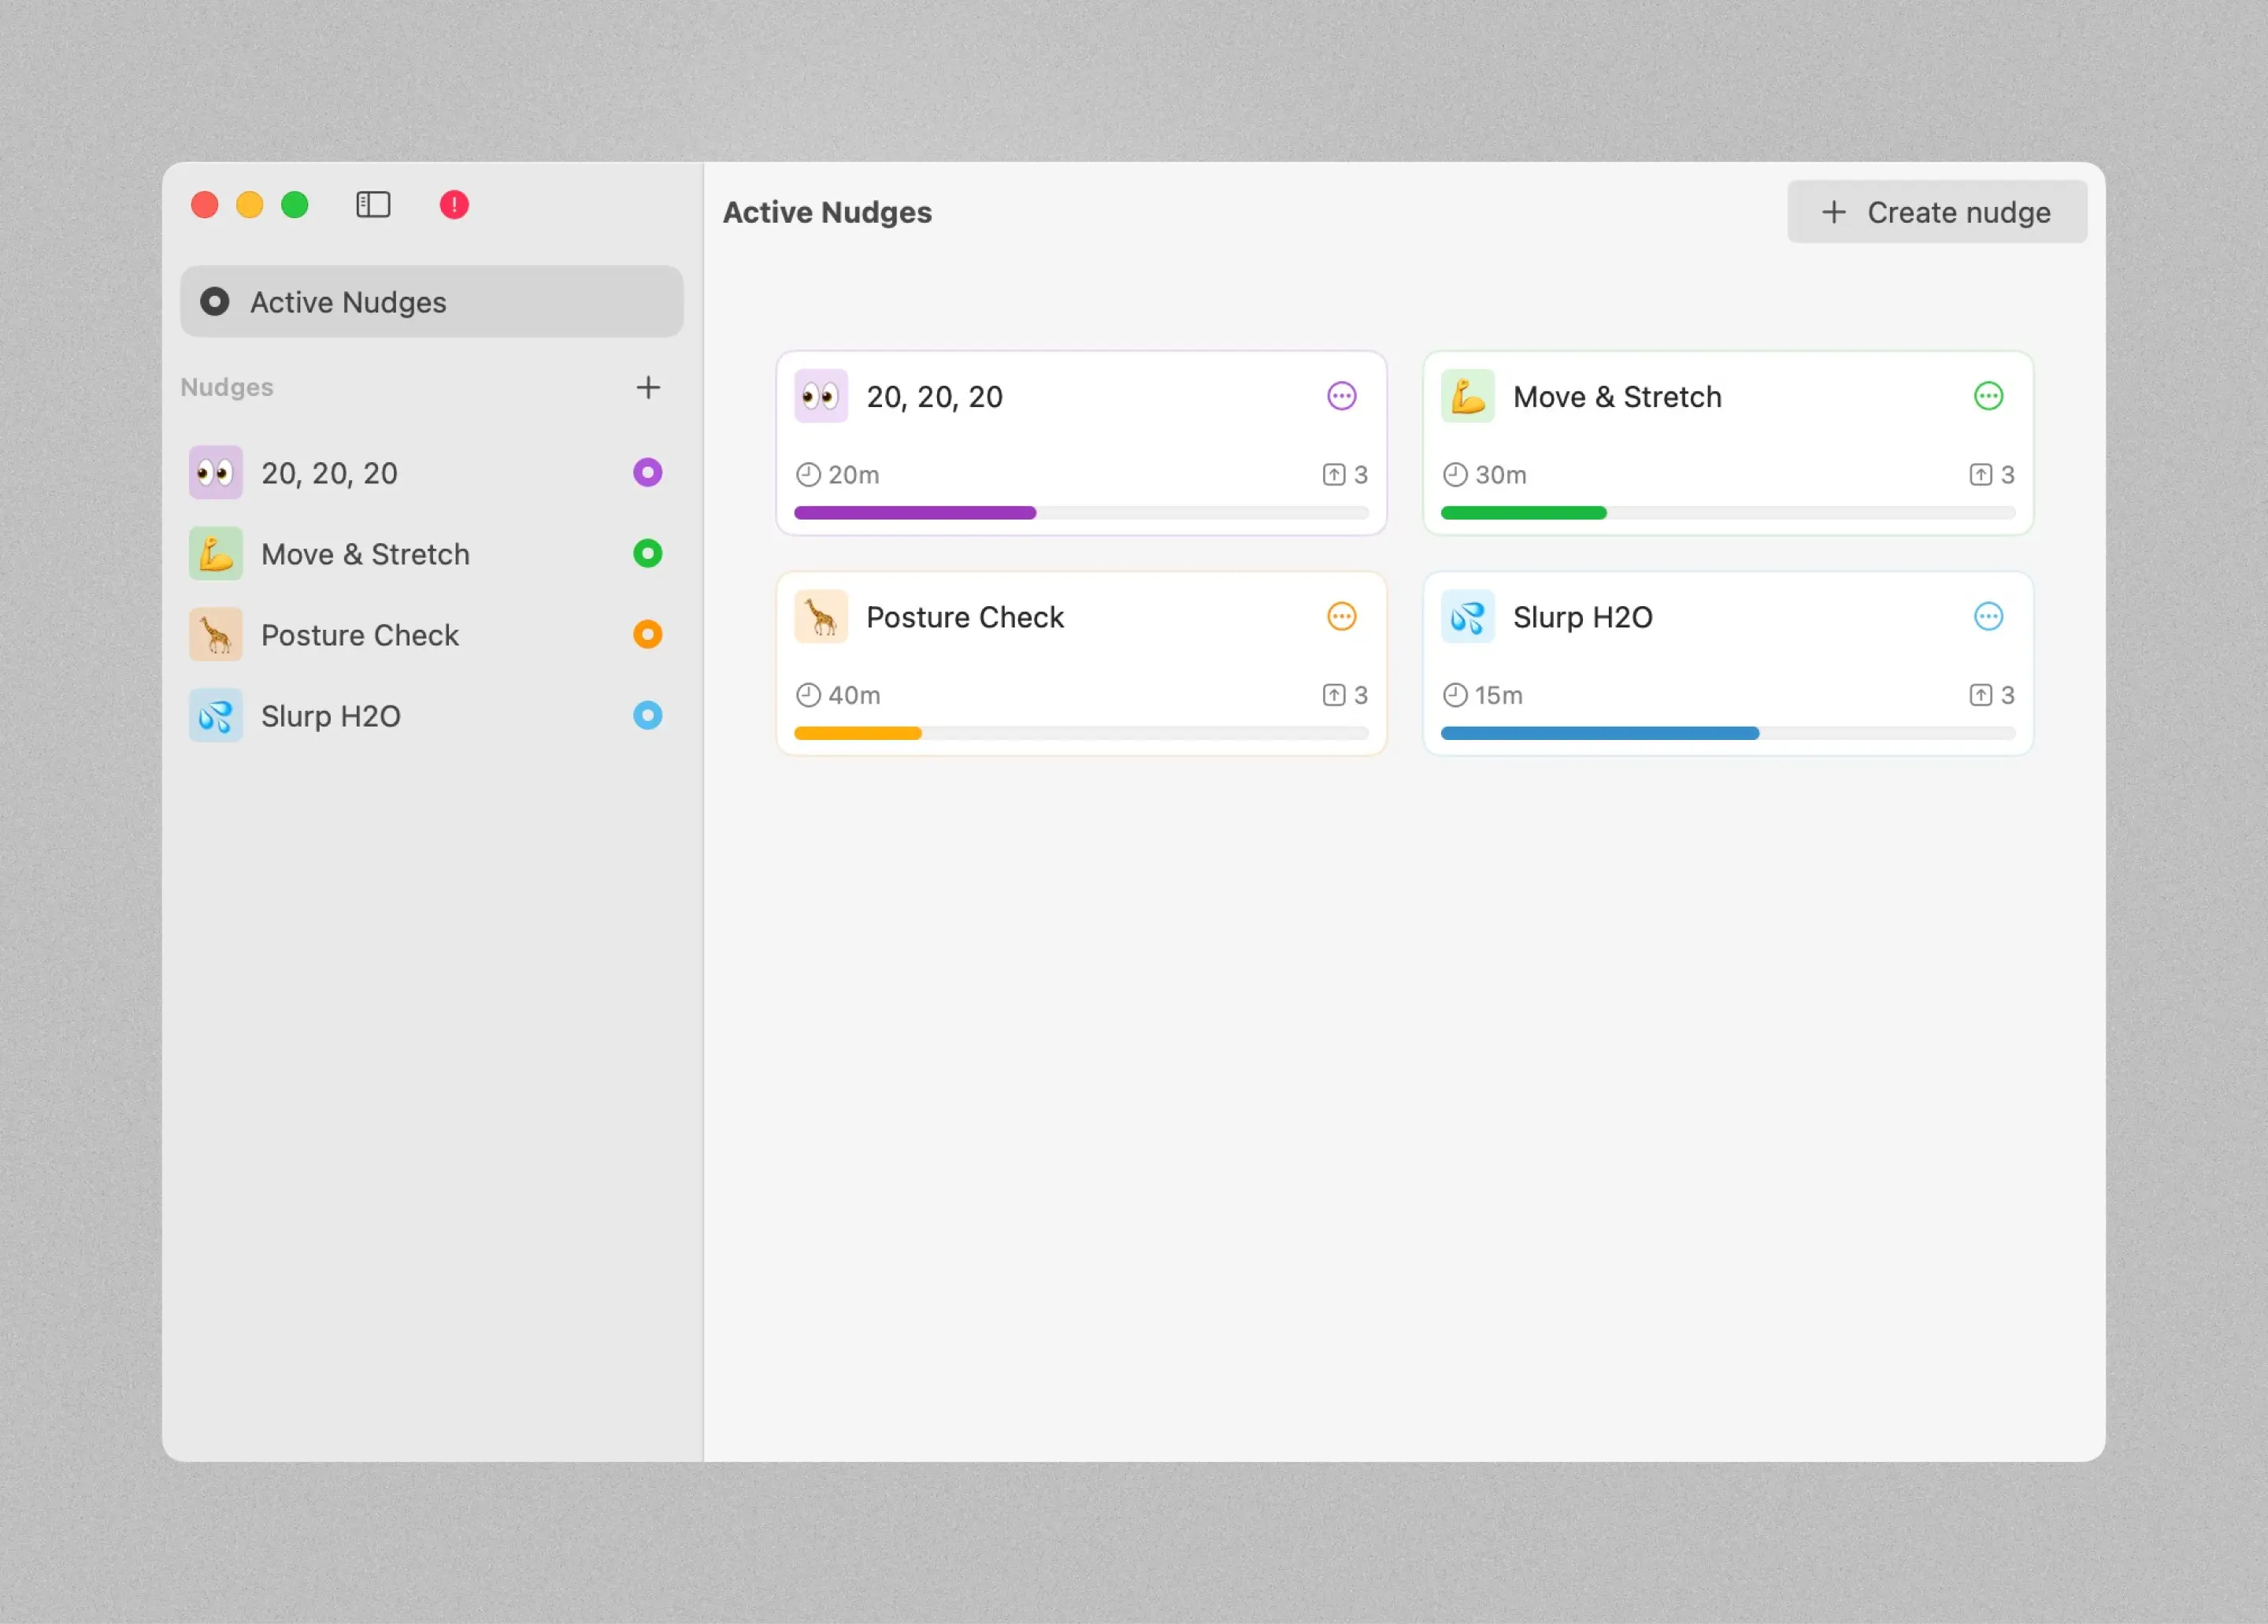
Task: Toggle the green status dot for Move & Stretch
Action: click(x=648, y=553)
